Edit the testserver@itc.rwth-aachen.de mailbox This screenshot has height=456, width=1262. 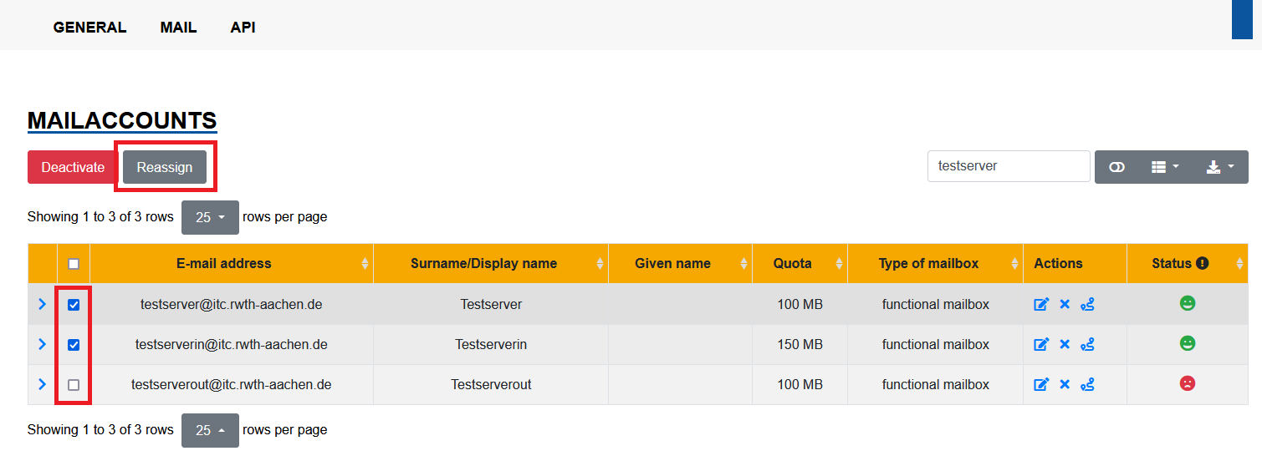pyautogui.click(x=1041, y=304)
